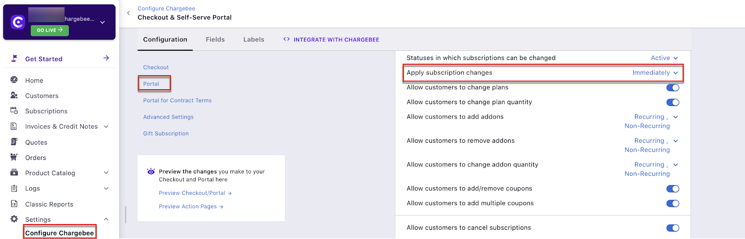The width and height of the screenshot is (745, 239).
Task: Click the code brackets icon beside Integrate
Action: click(286, 40)
